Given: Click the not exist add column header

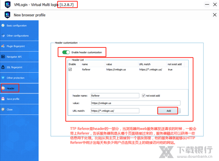Looking at the screenshot, I should pos(174,64).
